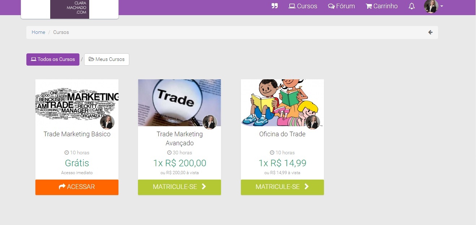Click the back arrow icon in breadcrumb bar
This screenshot has width=476, height=225.
tap(430, 32)
